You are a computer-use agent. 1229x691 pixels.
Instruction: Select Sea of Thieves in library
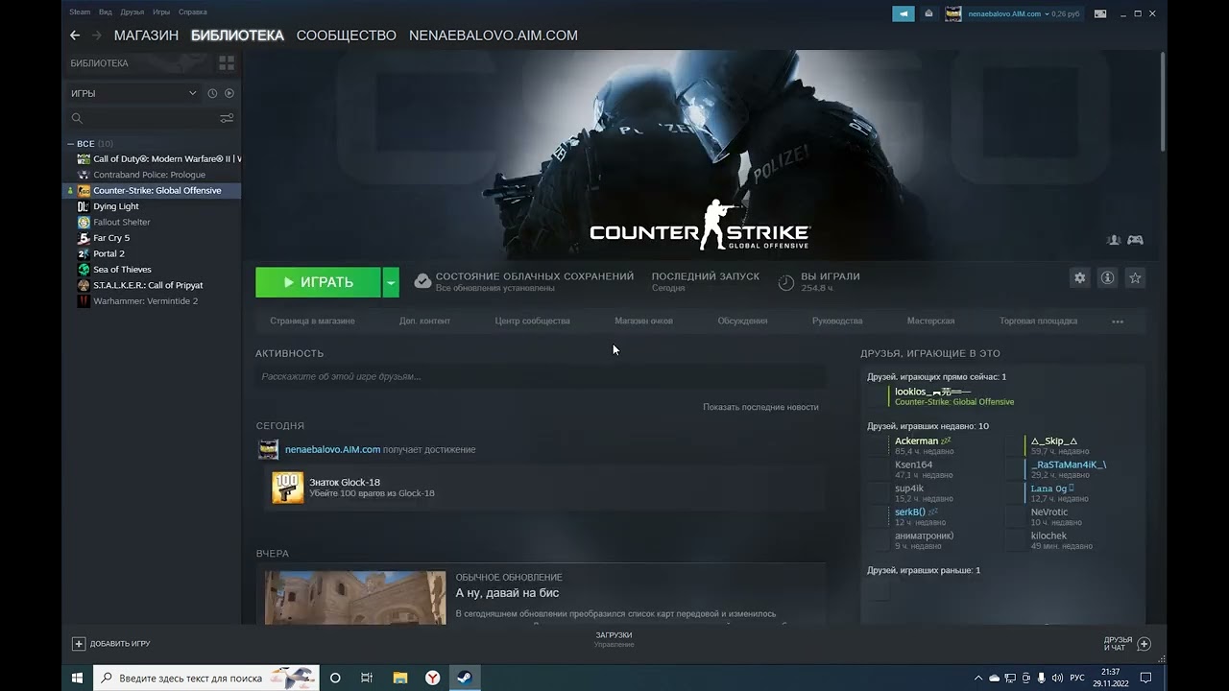[122, 270]
